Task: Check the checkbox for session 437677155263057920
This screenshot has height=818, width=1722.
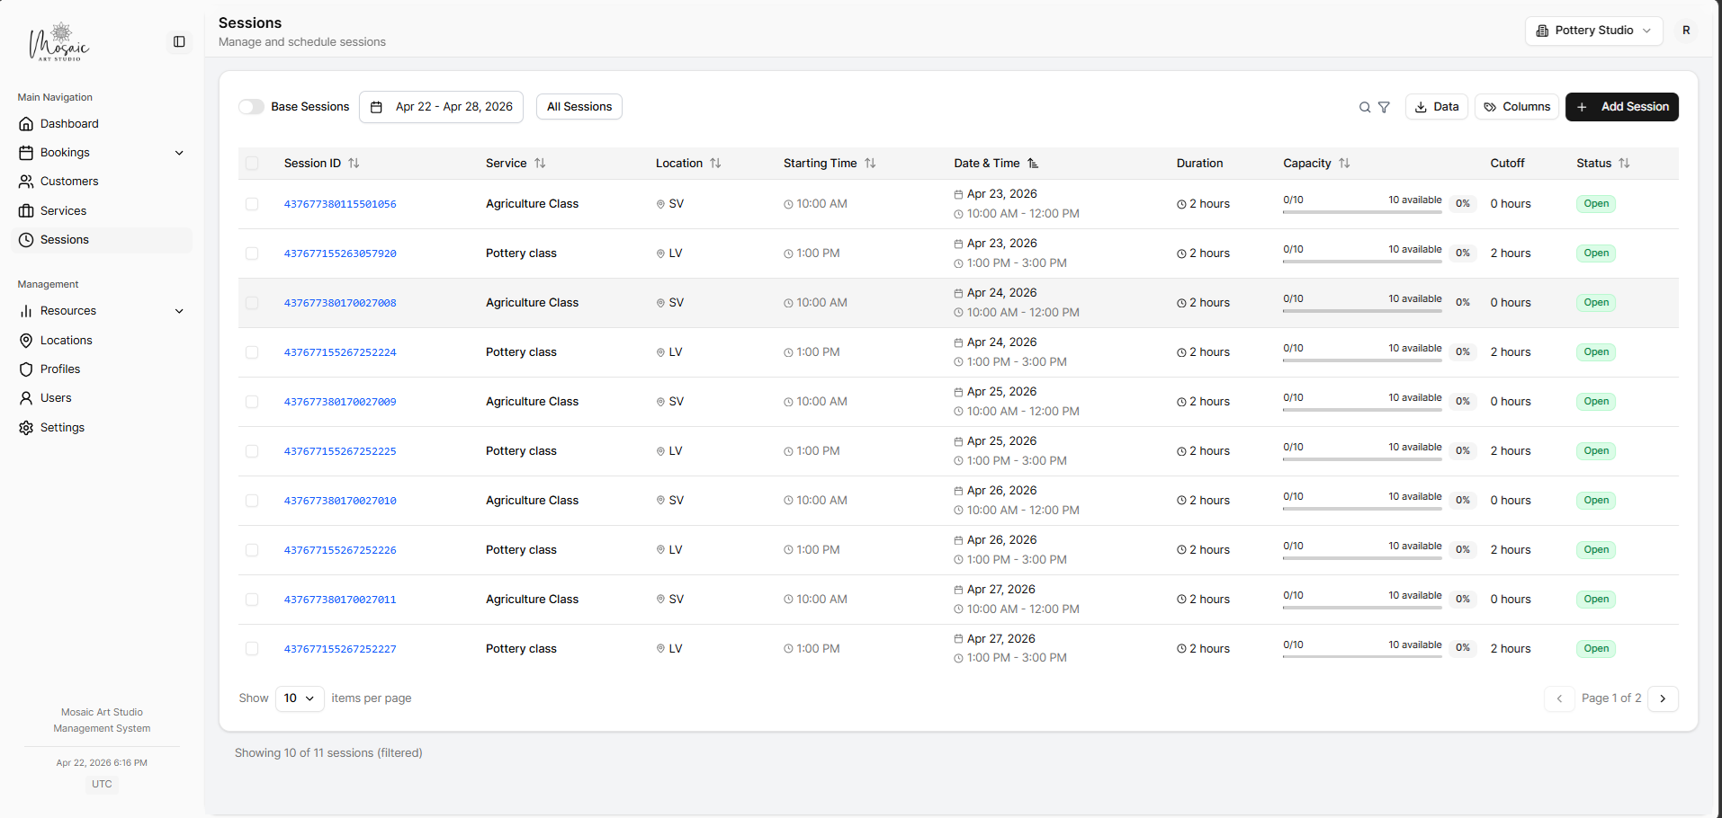Action: (x=252, y=253)
